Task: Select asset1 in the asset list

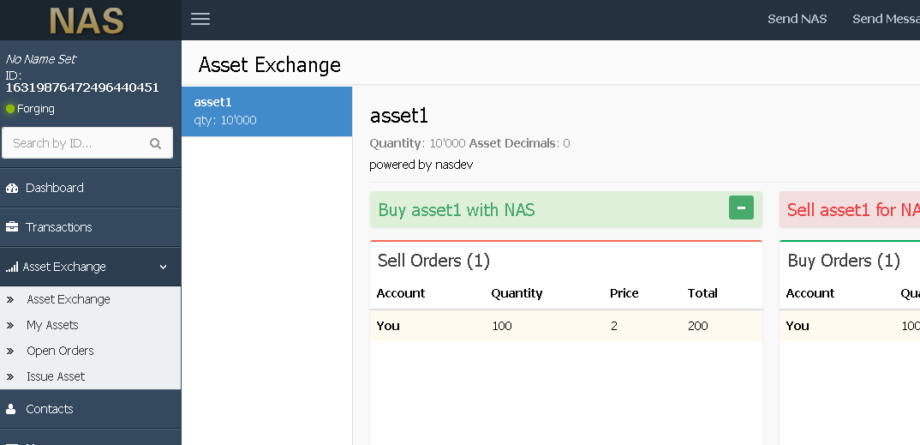Action: (x=267, y=111)
